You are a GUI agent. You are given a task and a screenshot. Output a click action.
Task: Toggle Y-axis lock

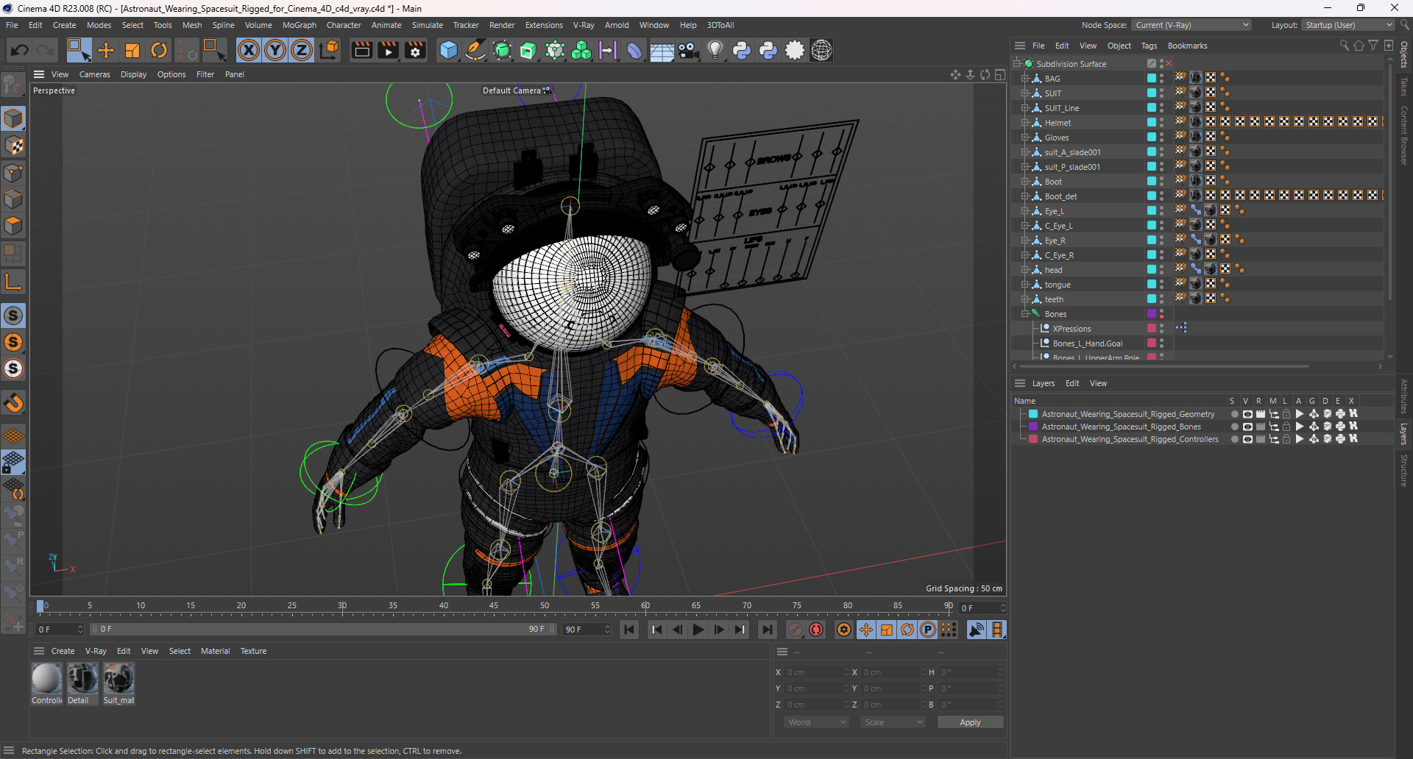[x=275, y=50]
